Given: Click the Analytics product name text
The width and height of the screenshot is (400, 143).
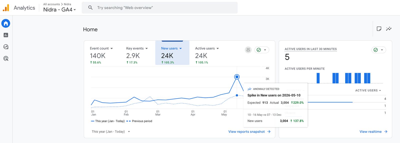Looking at the screenshot, I should (24, 8).
